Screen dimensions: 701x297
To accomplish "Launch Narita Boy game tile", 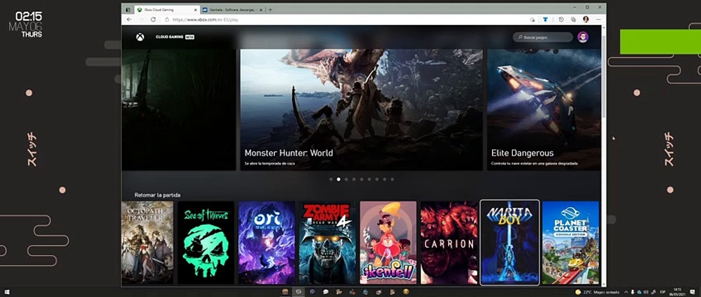I will point(510,243).
